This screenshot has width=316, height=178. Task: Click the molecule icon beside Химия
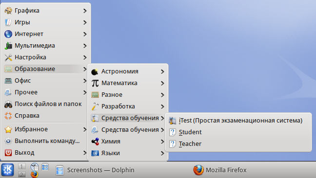[95, 142]
